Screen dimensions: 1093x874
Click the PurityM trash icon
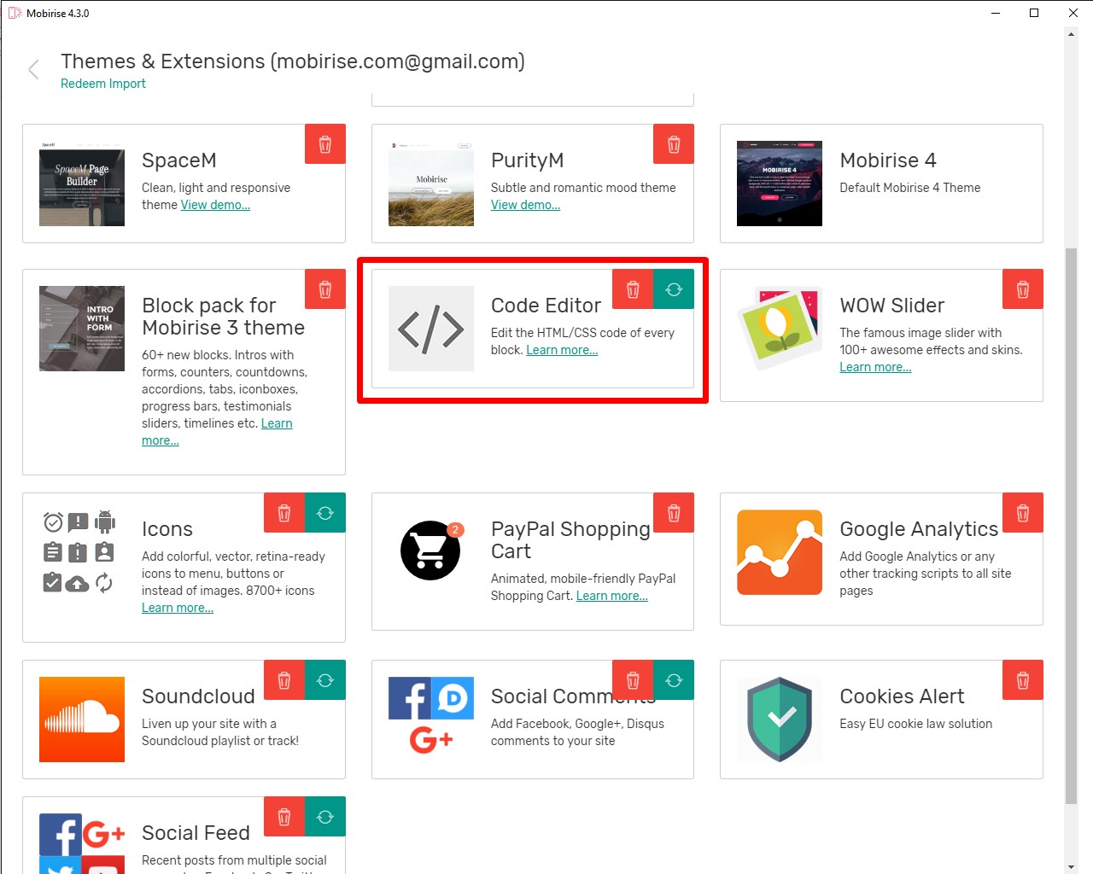click(x=674, y=144)
